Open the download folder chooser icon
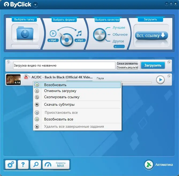The height and width of the screenshot is (176, 179). pos(25,33)
